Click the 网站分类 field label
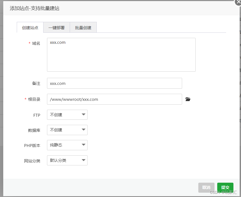 pyautogui.click(x=32, y=161)
